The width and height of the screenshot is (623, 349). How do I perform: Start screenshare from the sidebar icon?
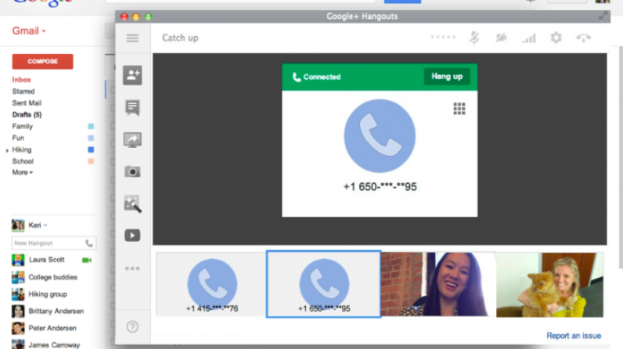tap(132, 140)
